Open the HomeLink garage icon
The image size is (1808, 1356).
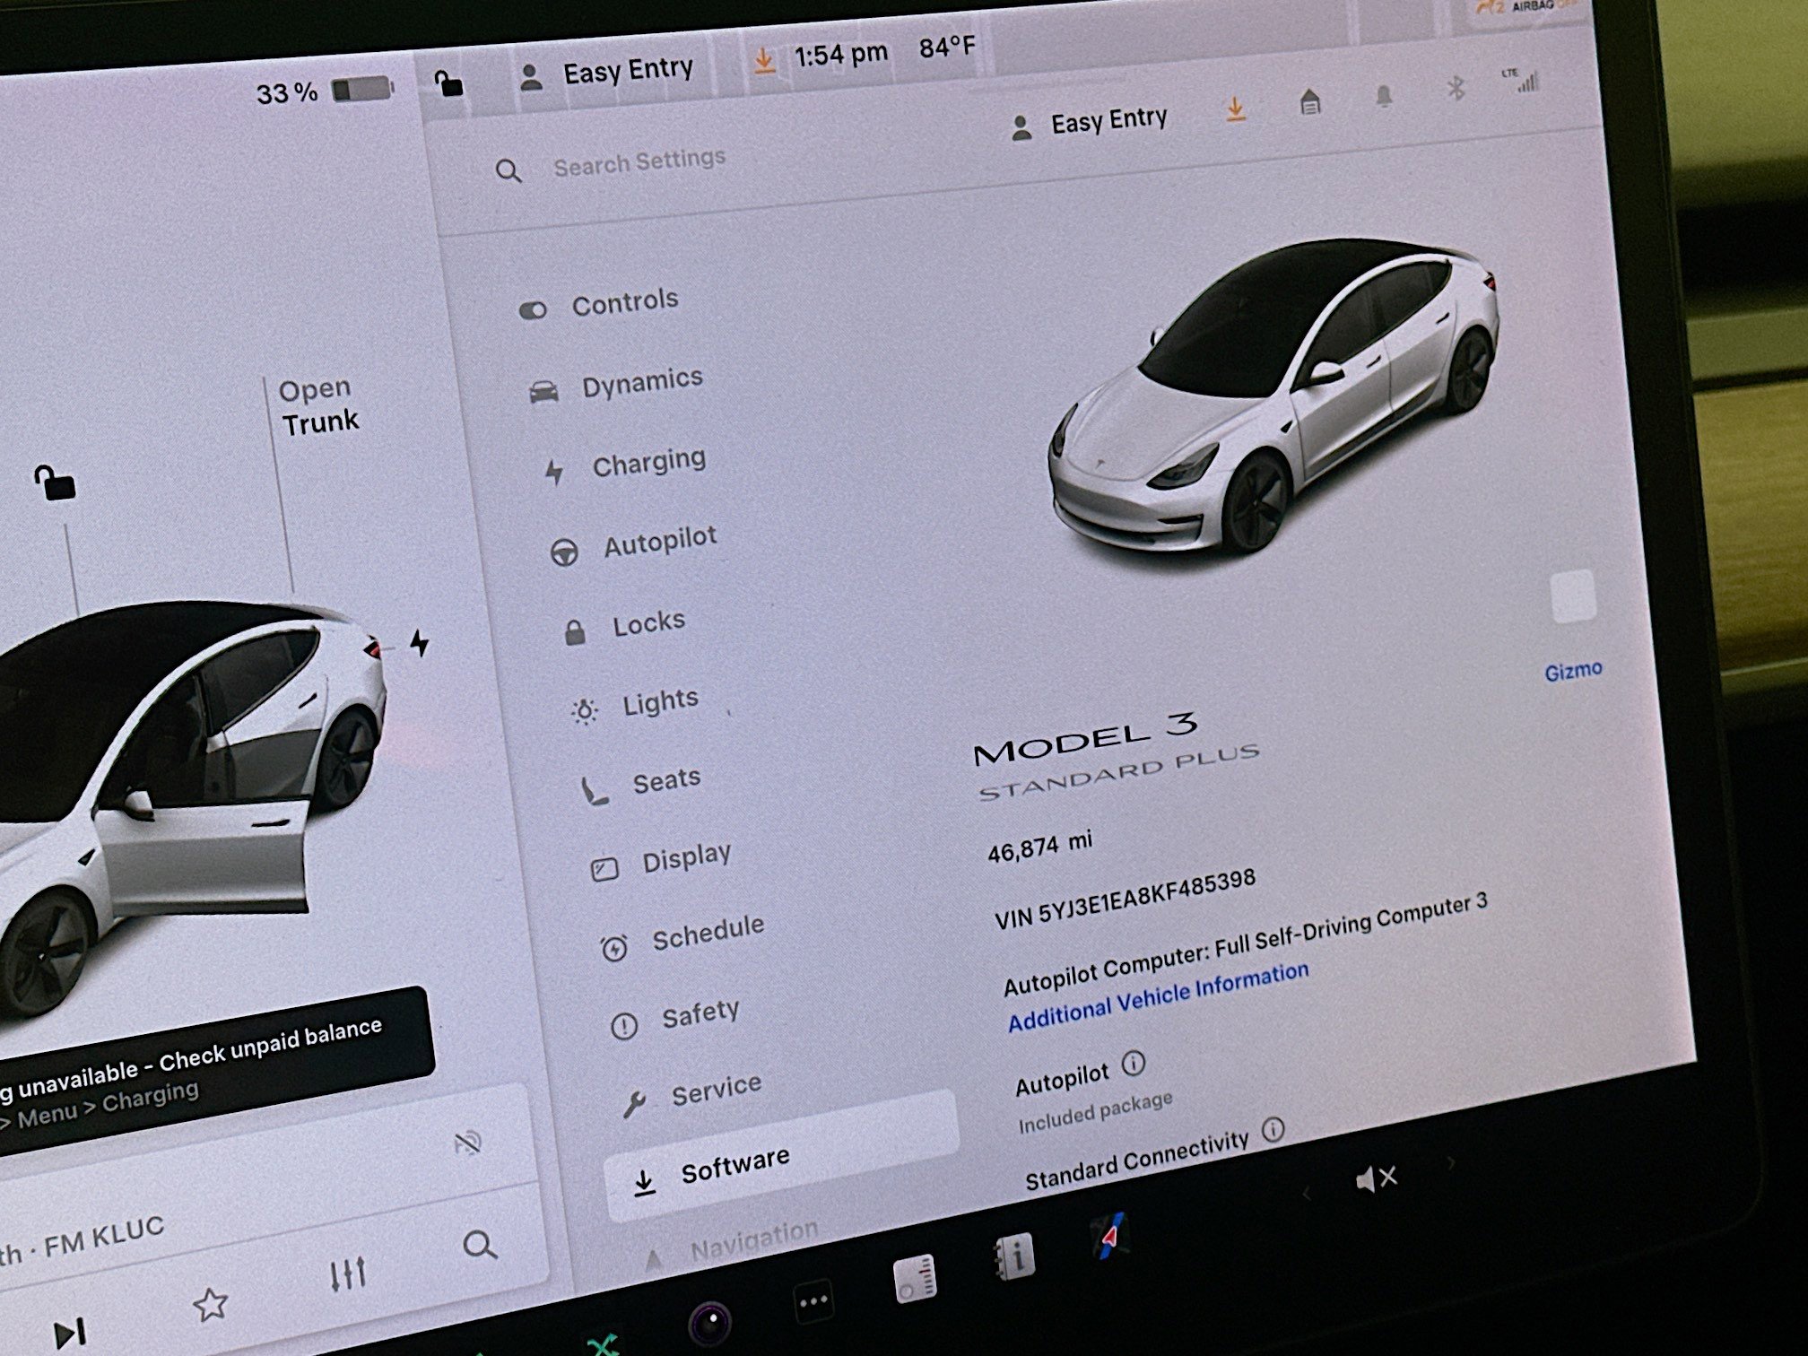point(1310,101)
